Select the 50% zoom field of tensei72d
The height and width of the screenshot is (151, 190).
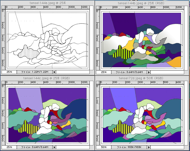point(104,147)
